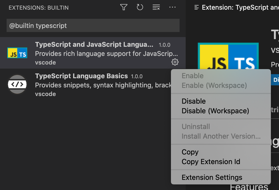Open Extension Settings from context menu
Screen dimensions: 279x190
pyautogui.click(x=212, y=177)
